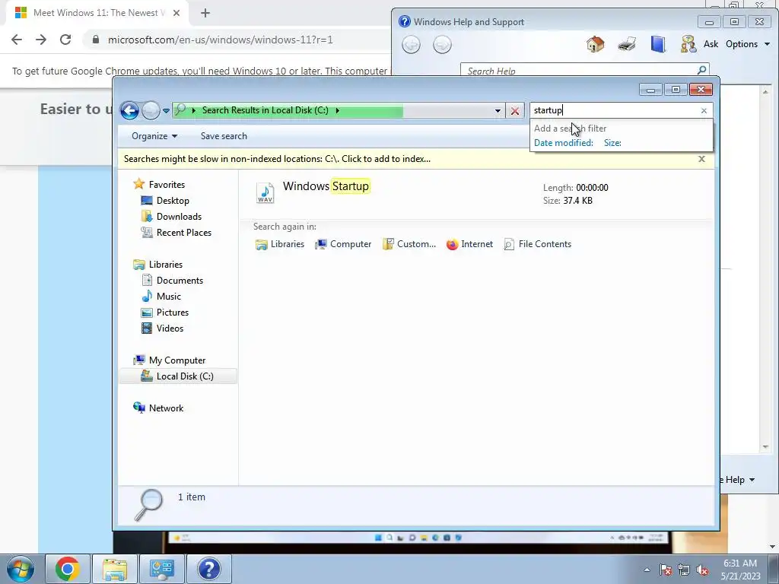The image size is (779, 584).
Task: Open Downloads in navigation pane
Action: [x=171, y=217]
